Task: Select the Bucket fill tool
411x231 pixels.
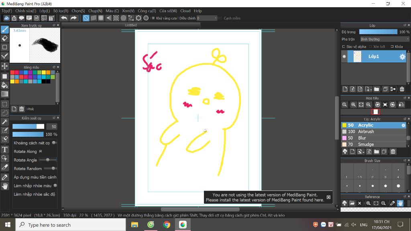Action: tap(5, 85)
